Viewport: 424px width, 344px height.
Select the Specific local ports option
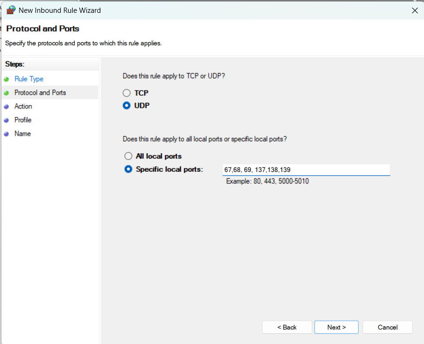[x=128, y=169]
